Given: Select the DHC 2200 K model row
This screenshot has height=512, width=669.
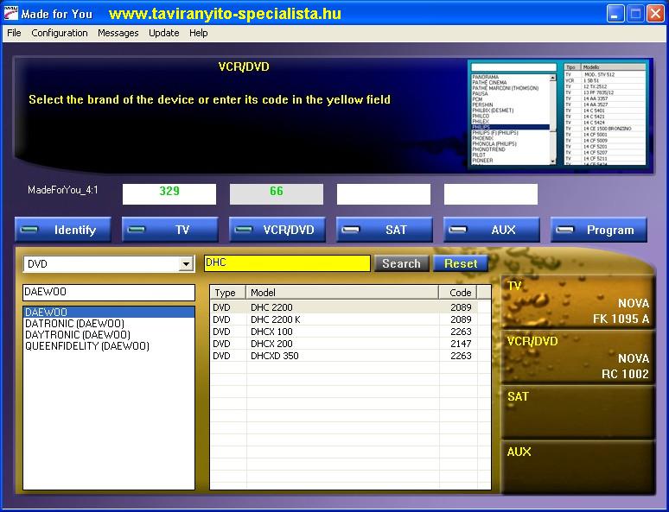Looking at the screenshot, I should tap(344, 319).
